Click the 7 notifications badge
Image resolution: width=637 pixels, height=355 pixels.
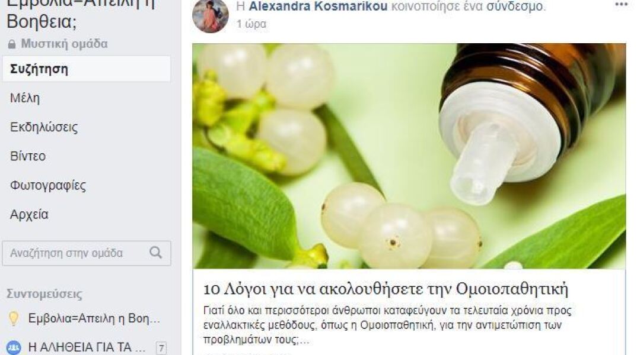[161, 348]
